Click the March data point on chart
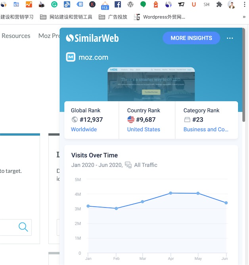The width and height of the screenshot is (249, 265). pos(142,202)
